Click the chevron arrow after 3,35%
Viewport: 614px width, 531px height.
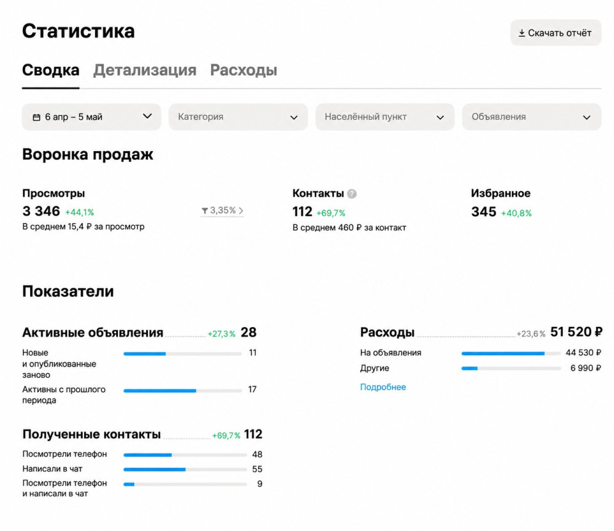coord(241,211)
